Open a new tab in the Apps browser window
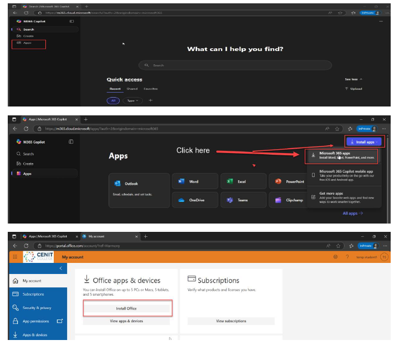 86,119
